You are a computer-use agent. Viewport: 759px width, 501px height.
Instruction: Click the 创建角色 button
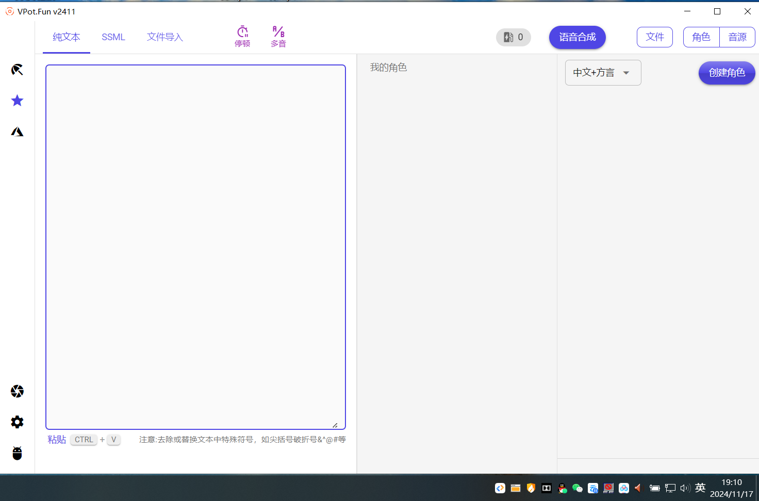[x=727, y=73]
